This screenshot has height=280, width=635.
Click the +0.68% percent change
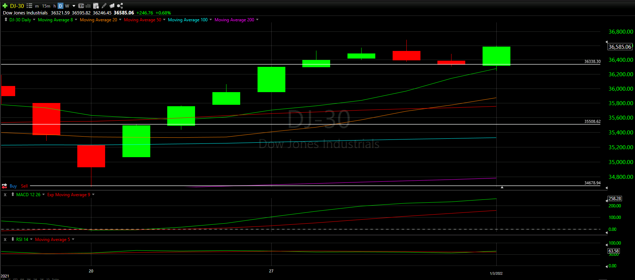point(163,13)
